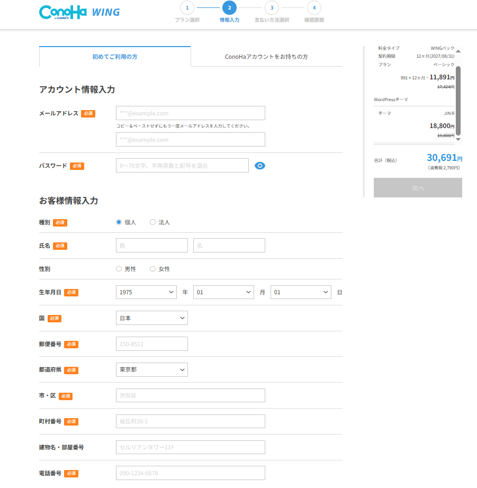Click the 次へ button

pyautogui.click(x=418, y=188)
